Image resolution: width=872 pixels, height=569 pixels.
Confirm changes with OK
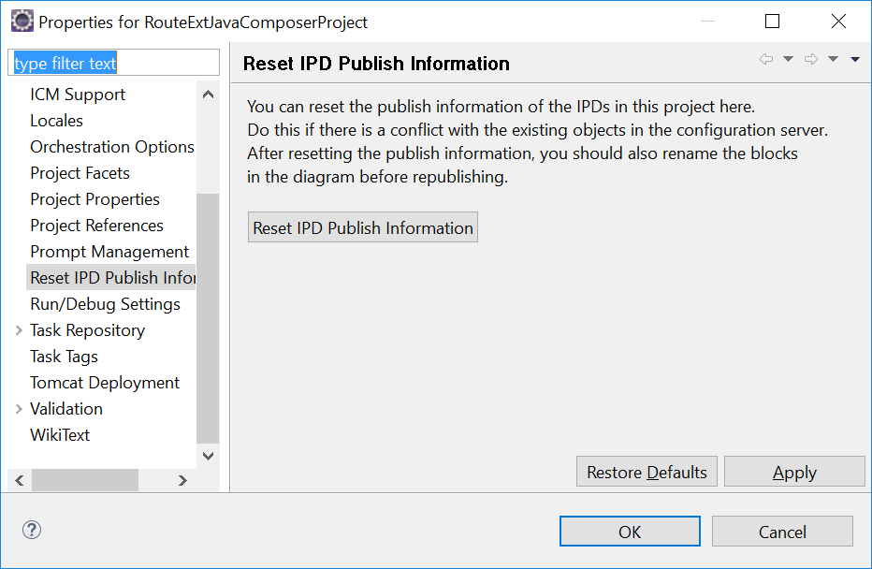click(629, 531)
